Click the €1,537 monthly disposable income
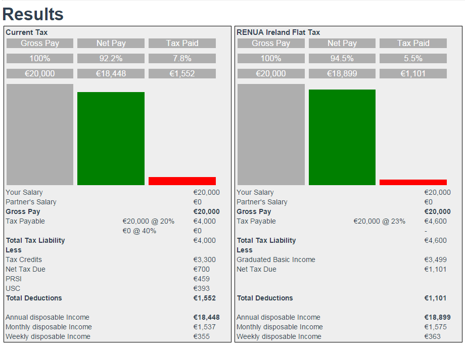The image size is (465, 346). click(204, 327)
